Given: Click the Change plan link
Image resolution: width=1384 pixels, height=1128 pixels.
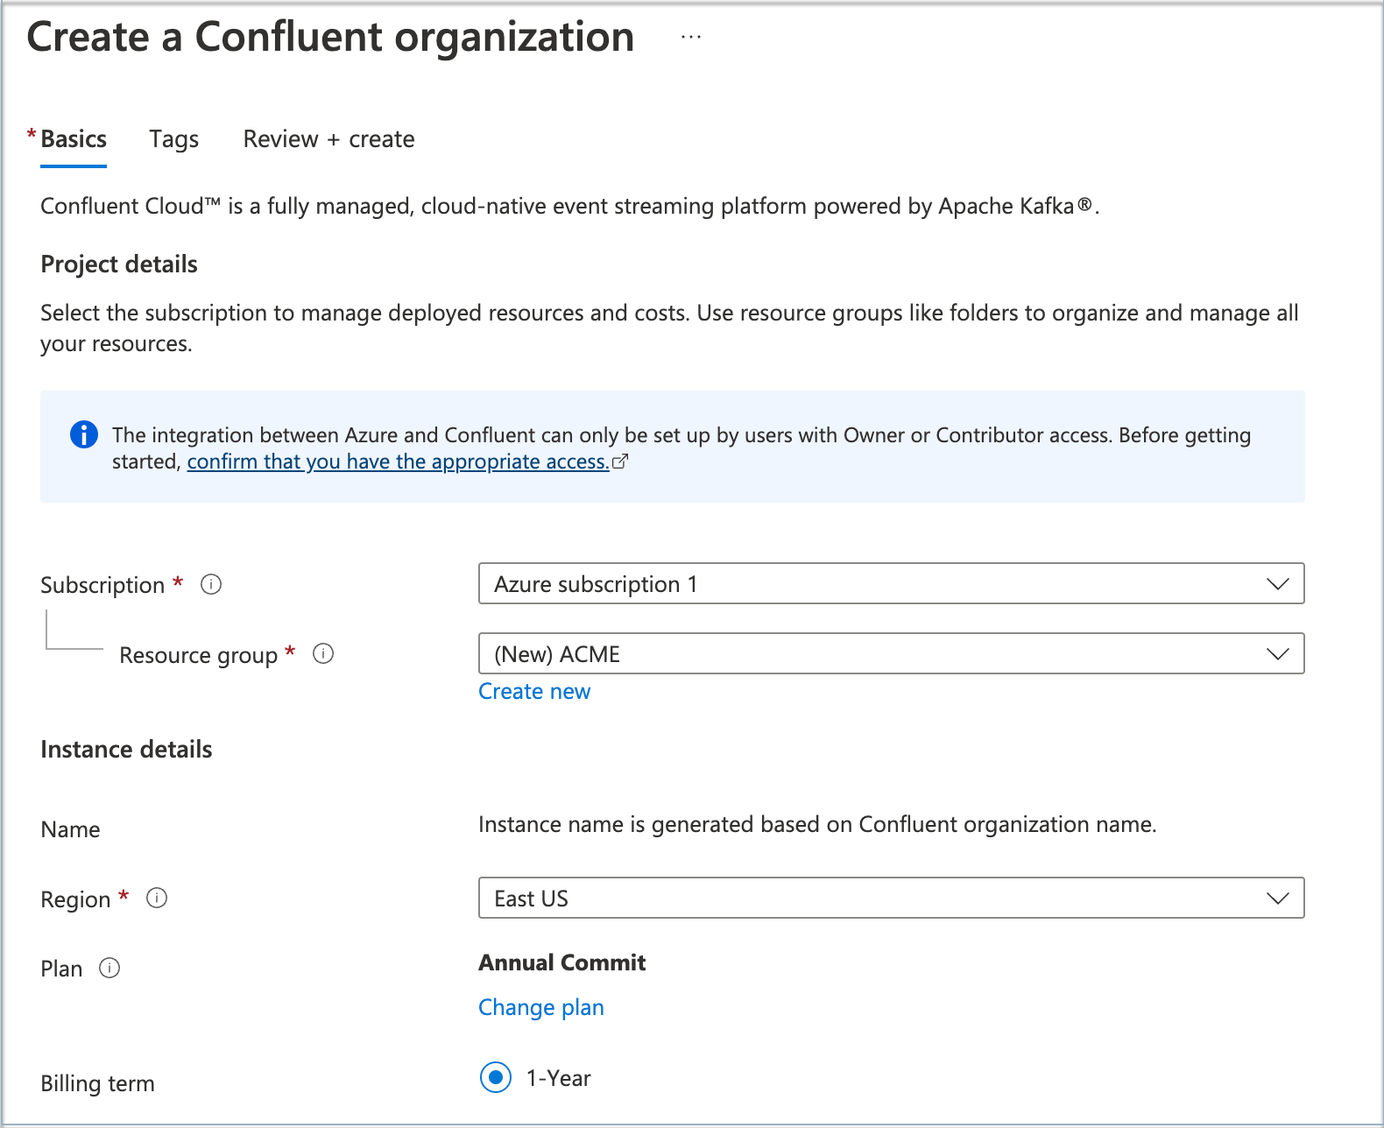Looking at the screenshot, I should tap(540, 1007).
